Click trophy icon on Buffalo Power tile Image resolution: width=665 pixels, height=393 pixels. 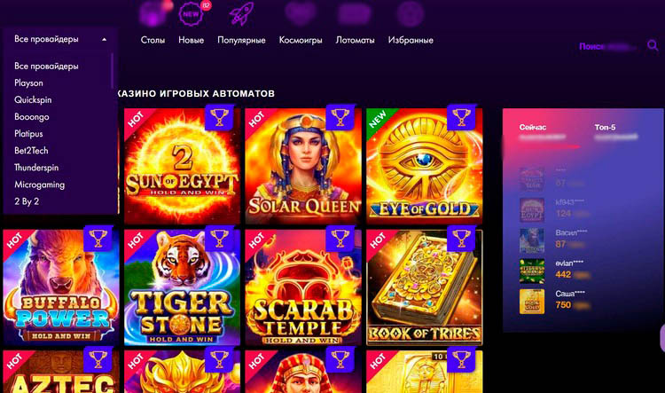[98, 239]
